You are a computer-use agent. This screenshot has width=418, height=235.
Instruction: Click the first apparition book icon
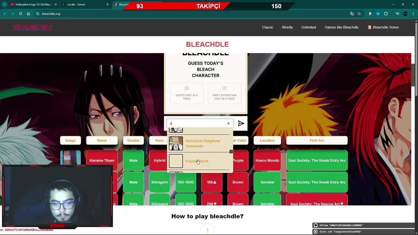(x=225, y=88)
